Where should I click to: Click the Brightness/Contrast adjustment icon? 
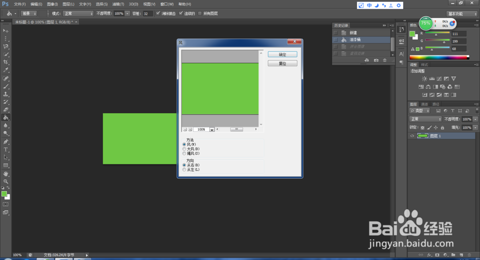tap(425, 79)
